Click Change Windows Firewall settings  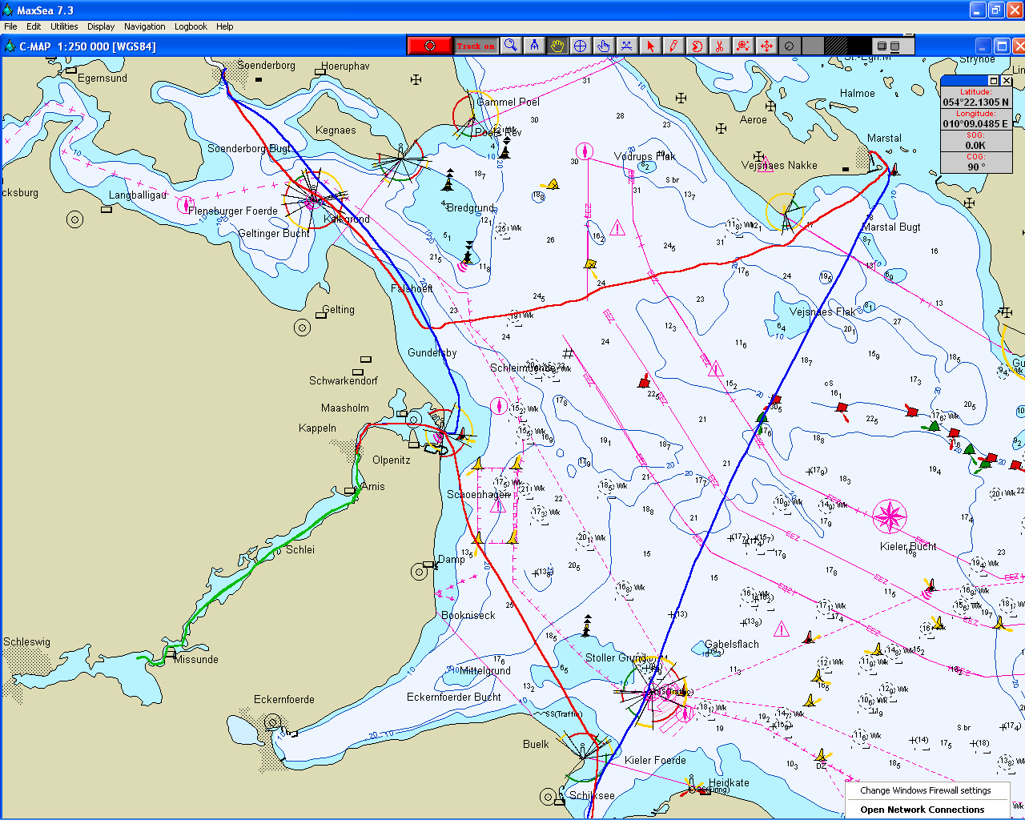[x=926, y=790]
